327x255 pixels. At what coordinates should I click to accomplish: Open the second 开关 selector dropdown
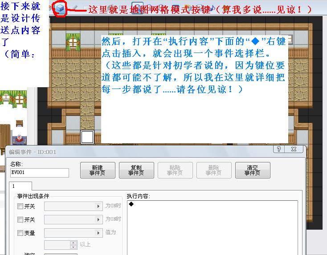(x=74, y=219)
